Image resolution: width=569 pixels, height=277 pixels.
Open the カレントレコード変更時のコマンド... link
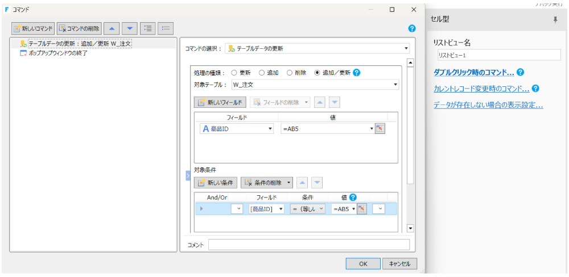pyautogui.click(x=481, y=89)
